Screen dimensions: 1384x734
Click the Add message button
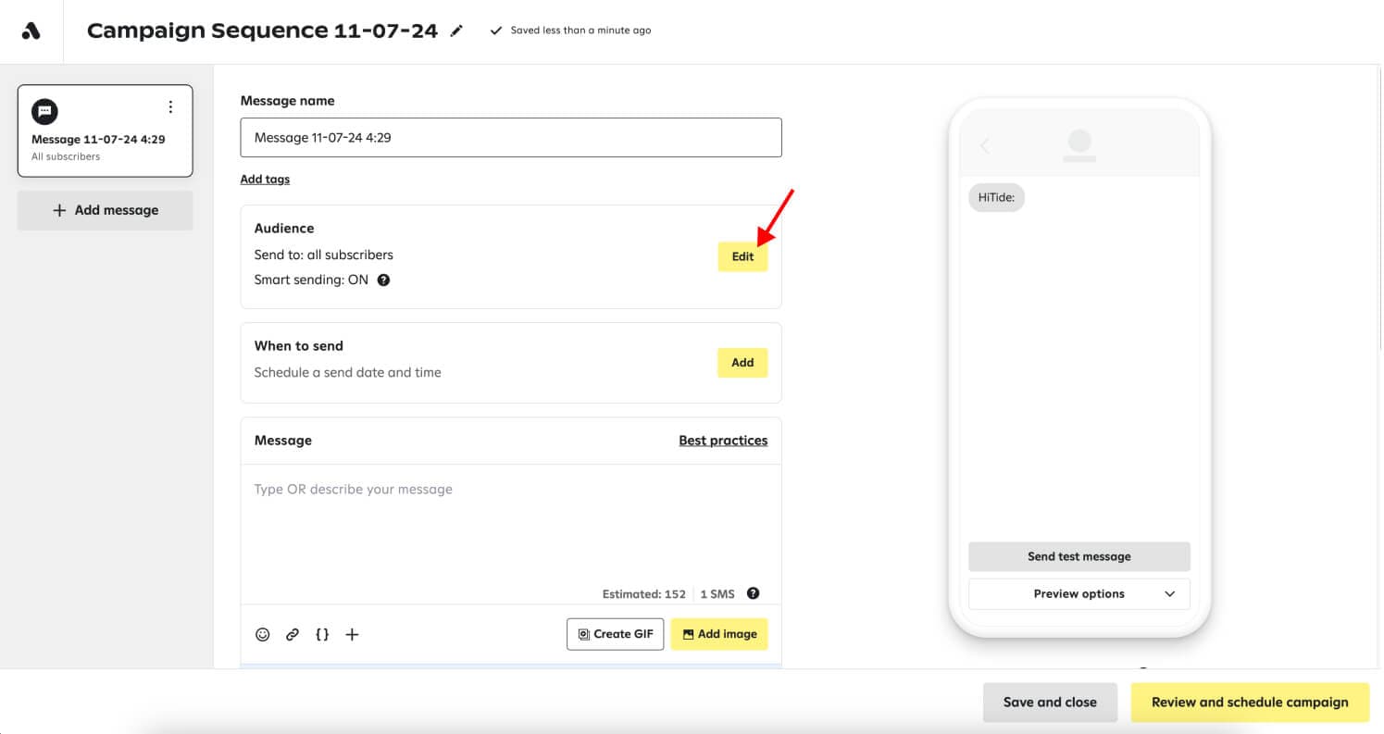click(x=105, y=211)
